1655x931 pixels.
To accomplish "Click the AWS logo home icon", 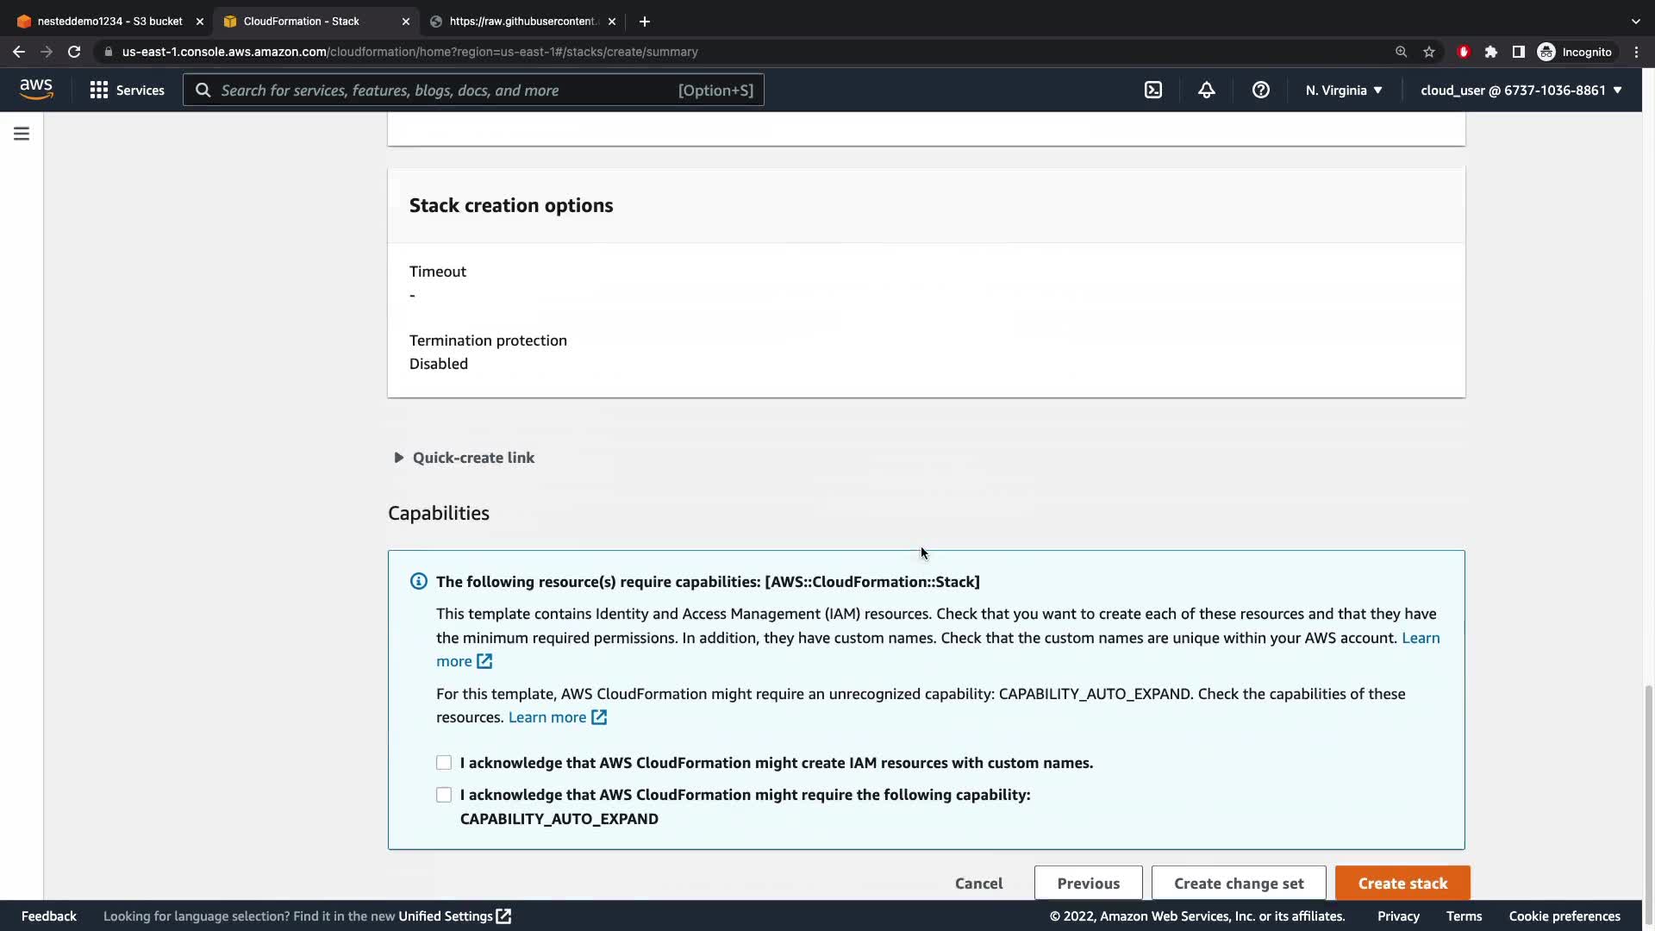I will pos(36,90).
